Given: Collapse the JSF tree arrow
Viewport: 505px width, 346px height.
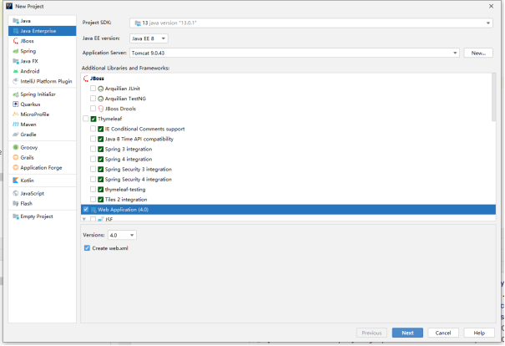Looking at the screenshot, I should (x=84, y=219).
